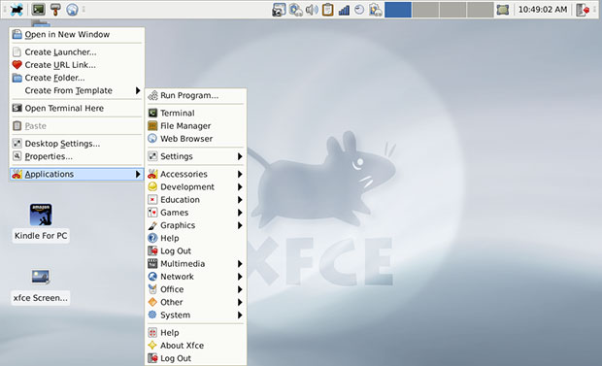The image size is (602, 366).
Task: Launch the globe web browser panel icon
Action: pyautogui.click(x=72, y=9)
